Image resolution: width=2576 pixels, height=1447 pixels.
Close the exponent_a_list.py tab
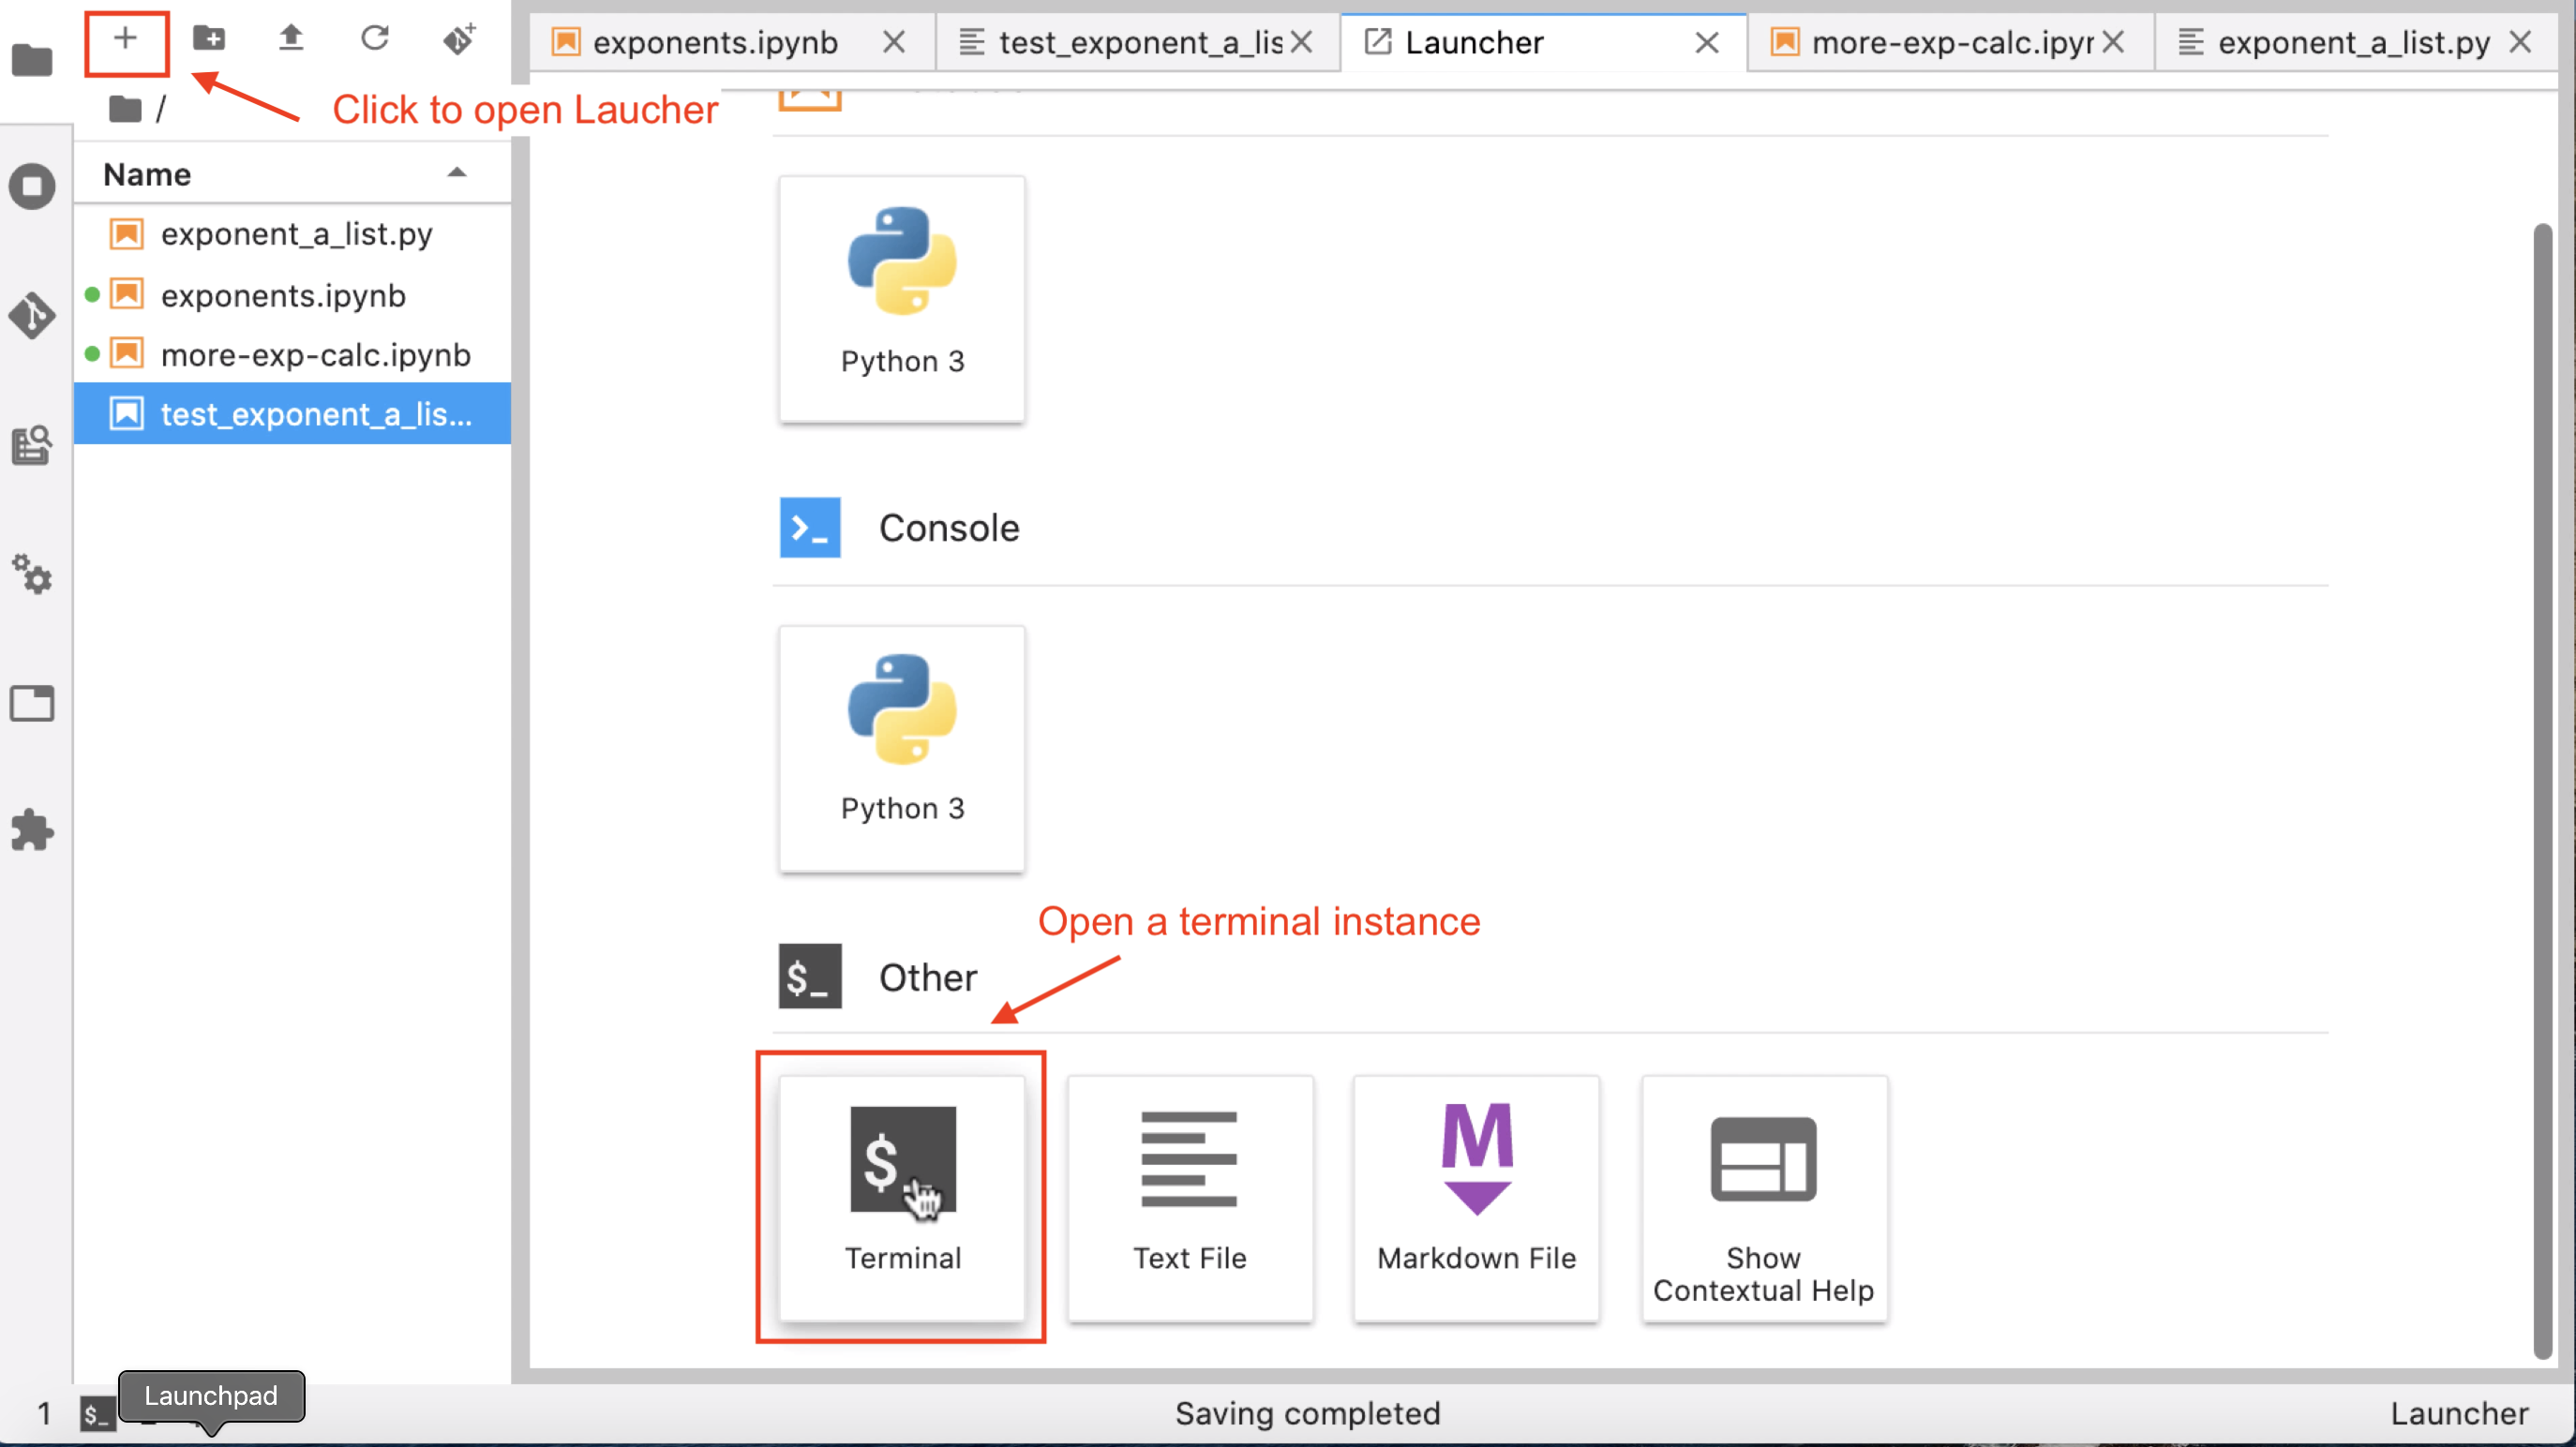point(2520,42)
